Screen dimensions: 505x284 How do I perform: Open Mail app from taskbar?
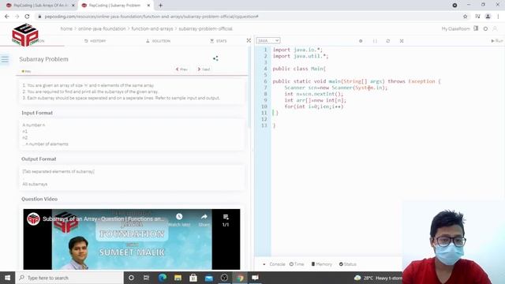[x=208, y=278]
